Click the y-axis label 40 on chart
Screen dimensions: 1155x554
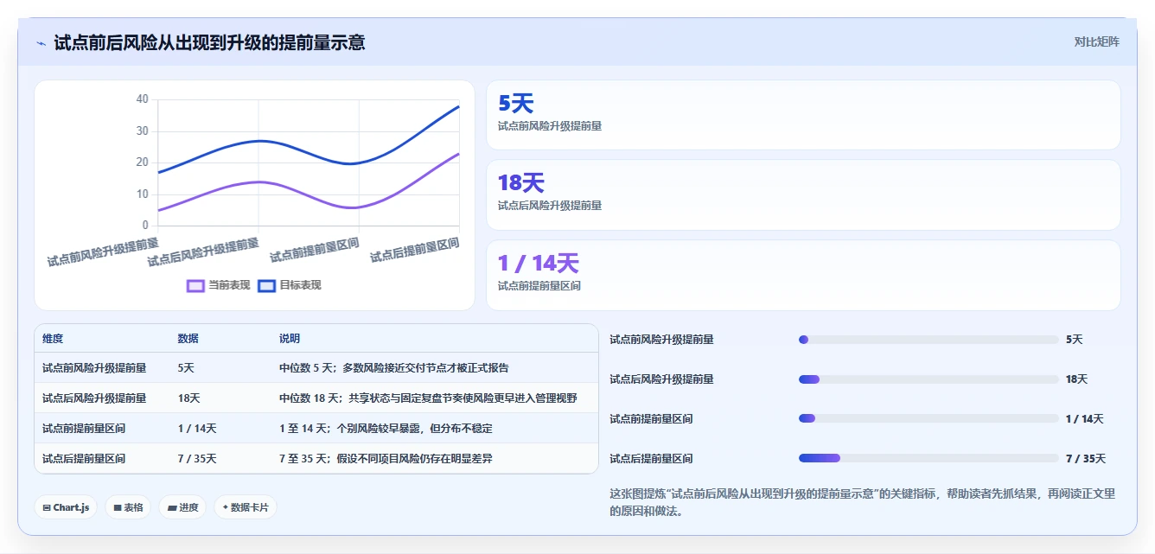point(142,99)
